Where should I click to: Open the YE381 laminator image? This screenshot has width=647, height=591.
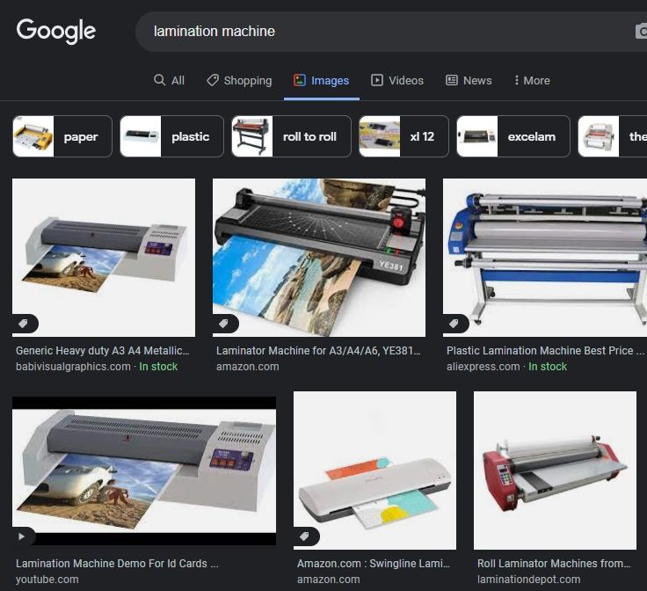pyautogui.click(x=319, y=258)
